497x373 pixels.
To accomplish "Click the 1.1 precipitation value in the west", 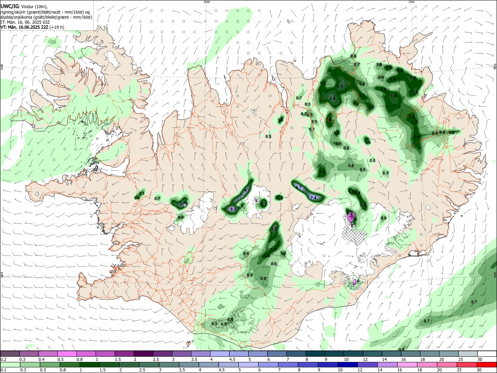I will (x=142, y=193).
